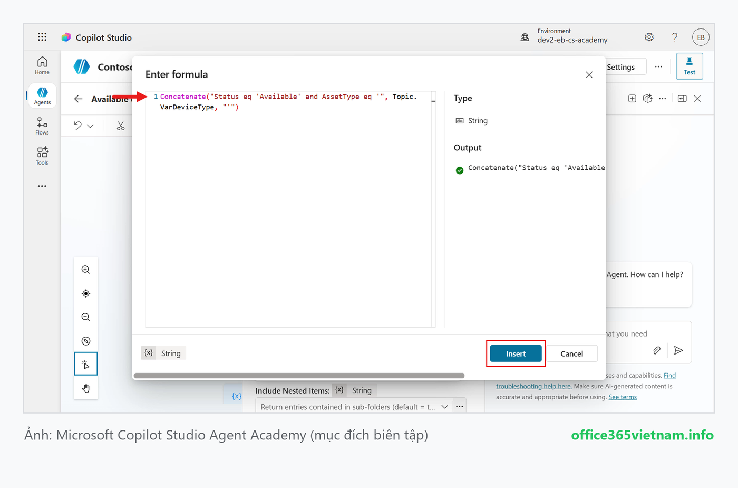Zoom out on the canvas
The image size is (738, 488).
coord(86,317)
